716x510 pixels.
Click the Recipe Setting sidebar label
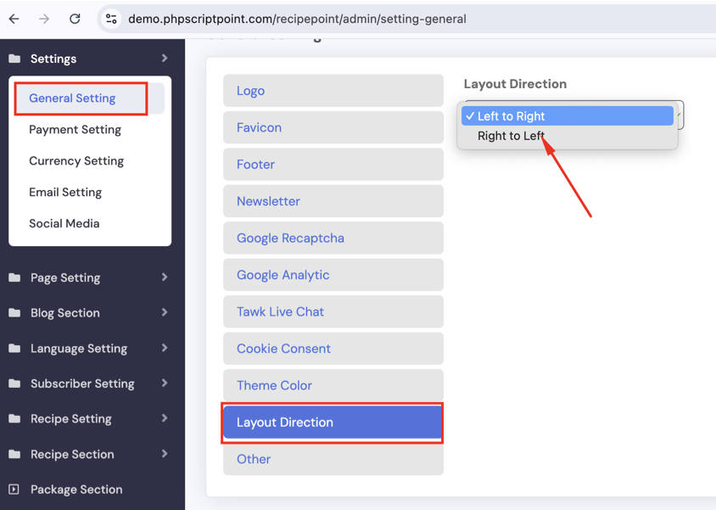(70, 418)
